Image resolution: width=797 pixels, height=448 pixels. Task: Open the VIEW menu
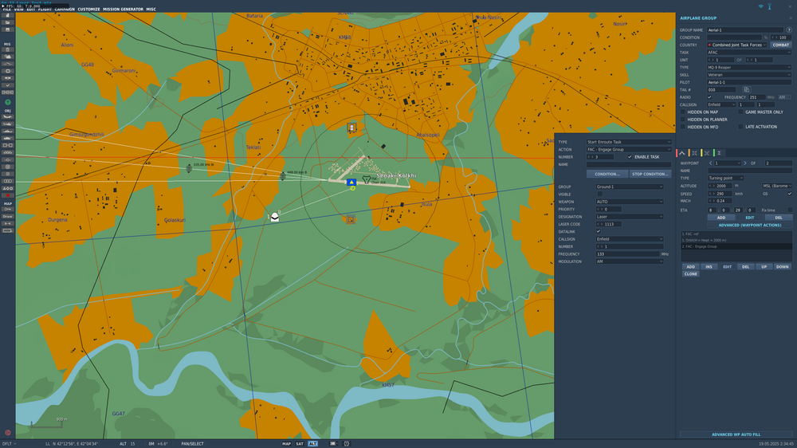19,9
